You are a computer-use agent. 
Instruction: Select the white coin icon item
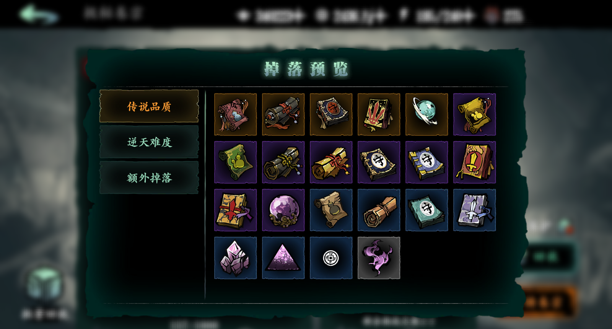point(331,258)
